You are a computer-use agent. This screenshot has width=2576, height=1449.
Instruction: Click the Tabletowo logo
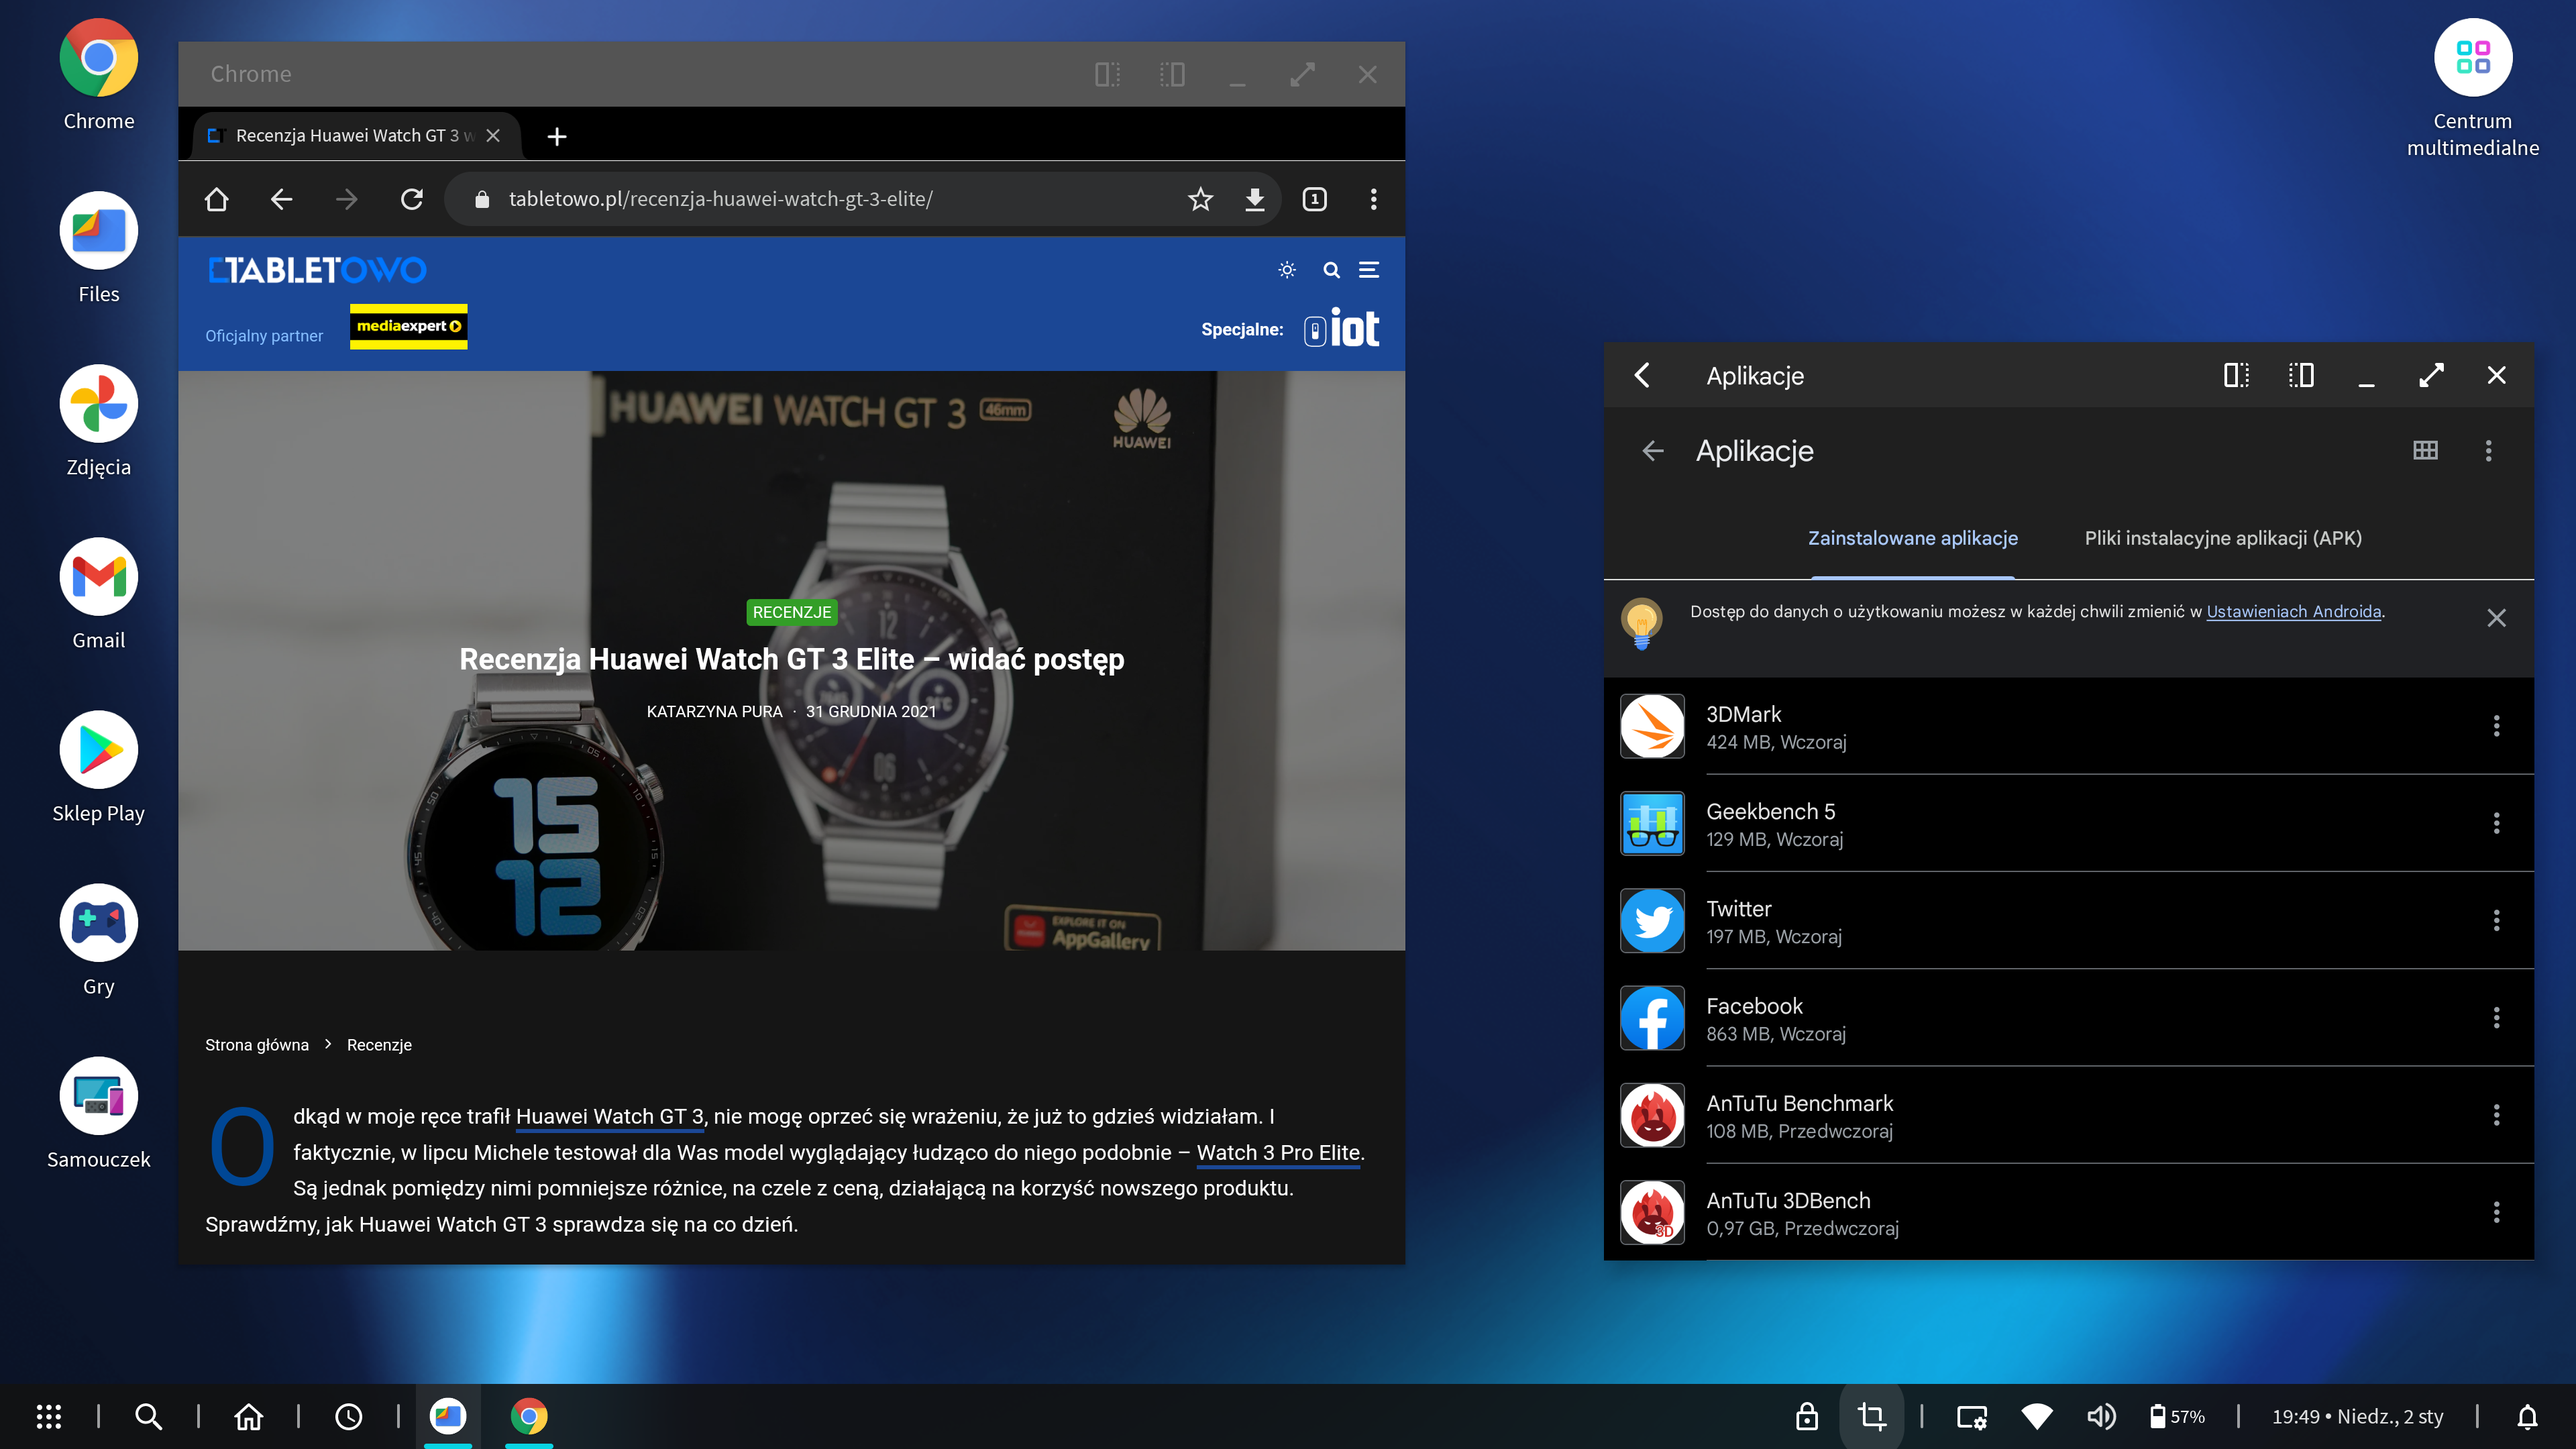(x=317, y=270)
